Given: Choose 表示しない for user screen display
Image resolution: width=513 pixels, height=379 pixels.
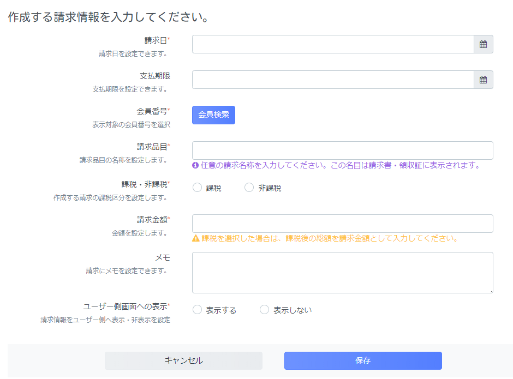Looking at the screenshot, I should click(264, 310).
